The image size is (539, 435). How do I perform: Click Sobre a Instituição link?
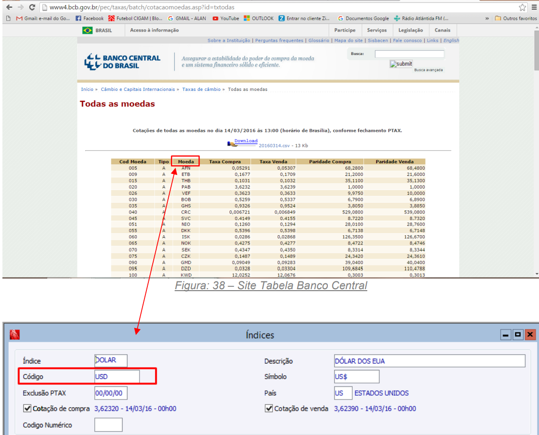pos(229,40)
